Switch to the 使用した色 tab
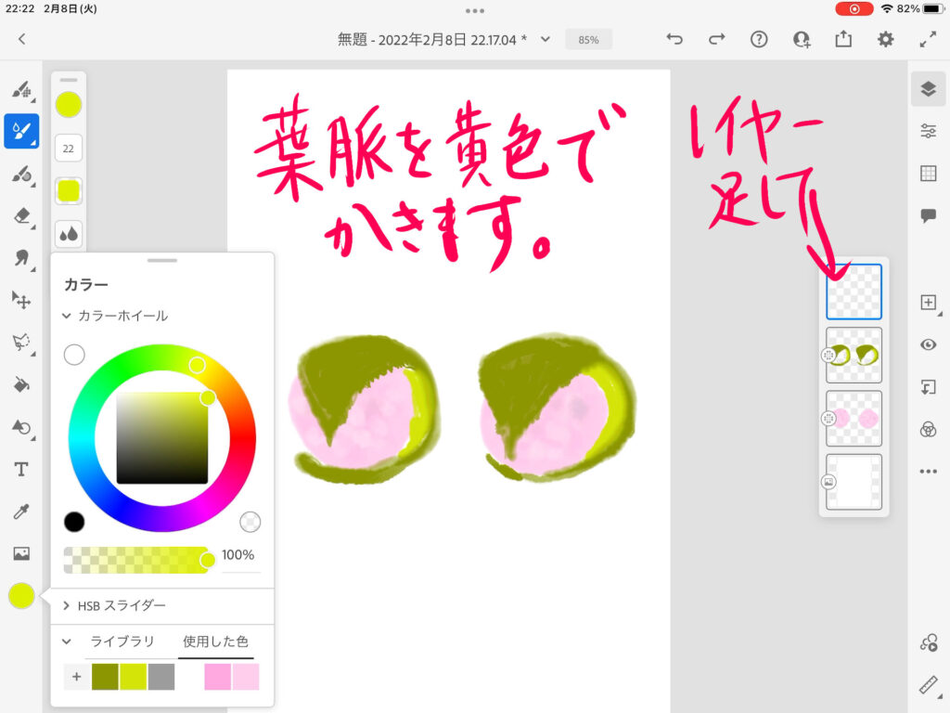 coord(215,642)
